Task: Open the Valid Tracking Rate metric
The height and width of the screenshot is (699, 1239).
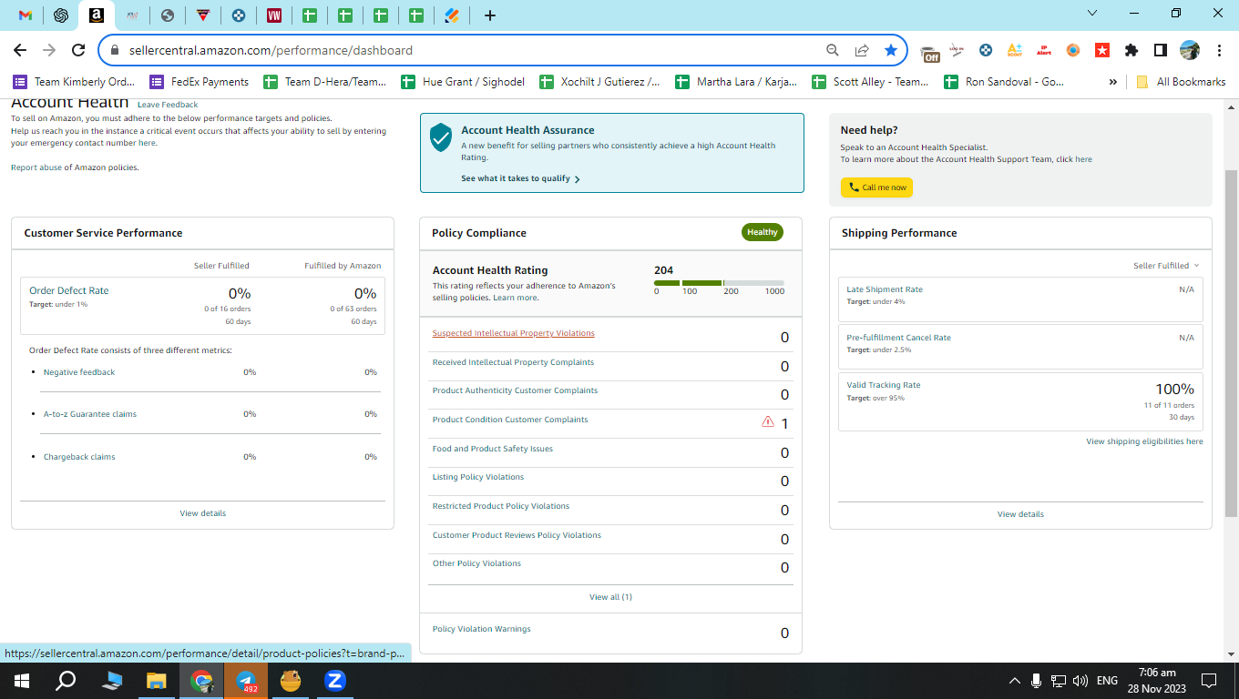Action: coord(884,385)
